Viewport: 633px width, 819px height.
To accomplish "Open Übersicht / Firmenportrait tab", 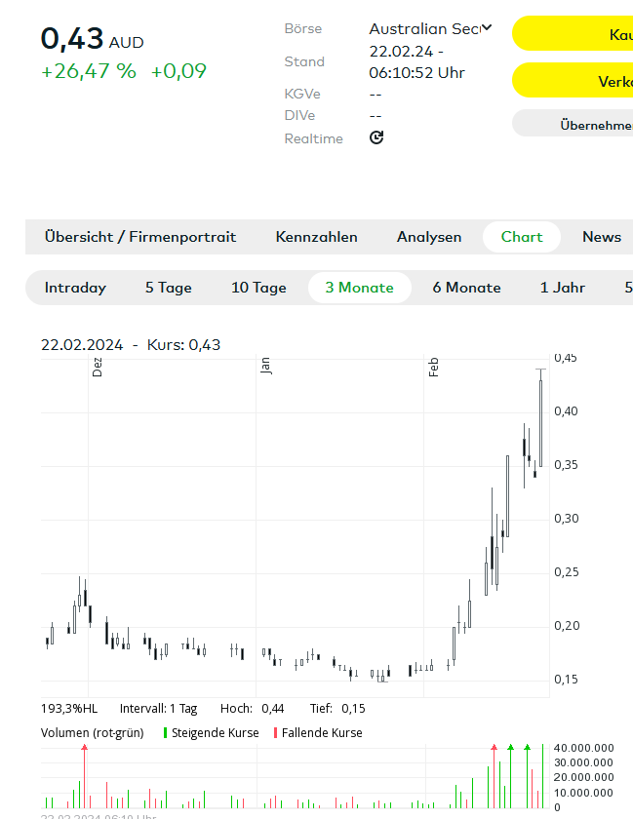I will pos(140,237).
